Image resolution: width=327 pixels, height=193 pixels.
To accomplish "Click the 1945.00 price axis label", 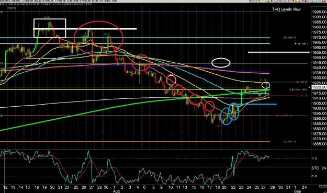I will [x=319, y=63].
